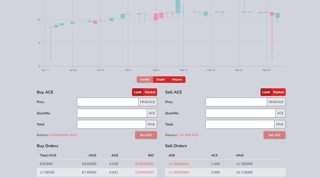Viewport: 320px width, 178px height.
Task: Focus the Sell ACE Price field
Action: point(236,102)
